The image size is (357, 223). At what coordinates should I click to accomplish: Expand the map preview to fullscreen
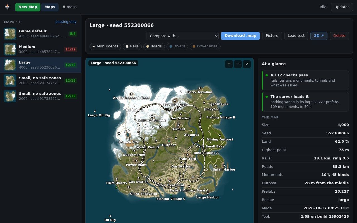pos(247,64)
